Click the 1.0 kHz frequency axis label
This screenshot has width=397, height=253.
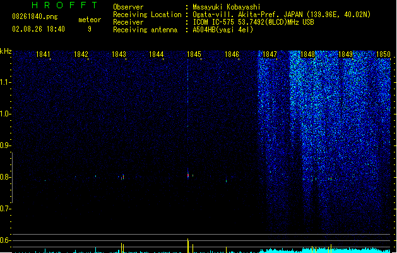(5, 114)
